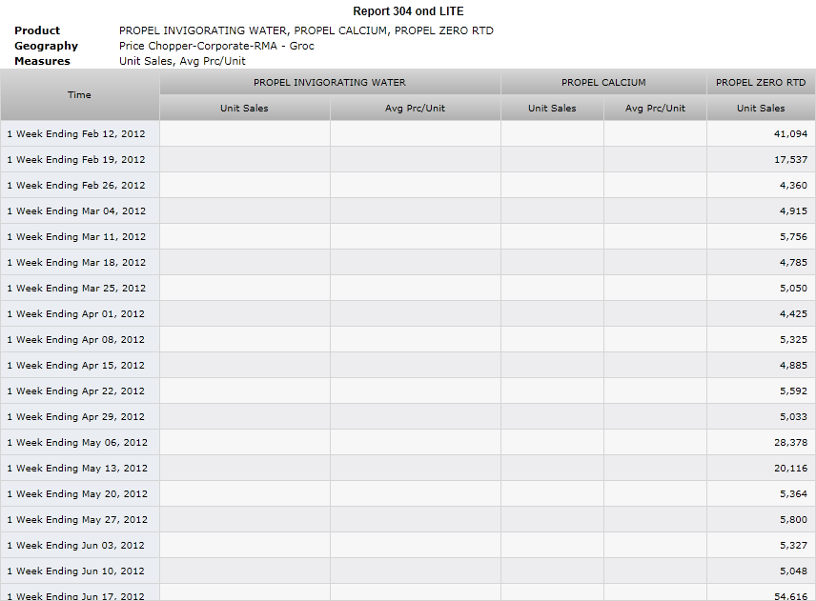The height and width of the screenshot is (601, 816).
Task: Click the Measures label
Action: [x=42, y=61]
